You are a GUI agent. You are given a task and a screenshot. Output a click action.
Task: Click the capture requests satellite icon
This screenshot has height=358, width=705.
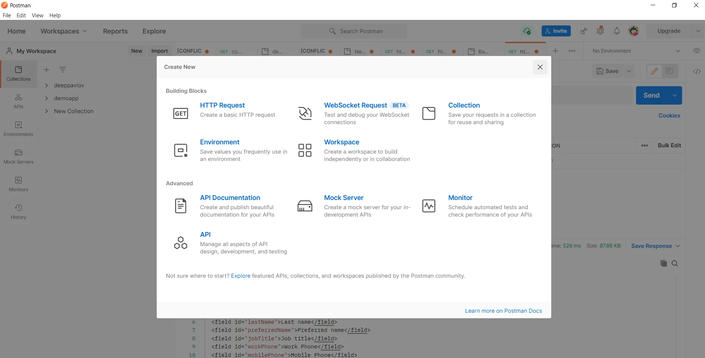pyautogui.click(x=584, y=31)
